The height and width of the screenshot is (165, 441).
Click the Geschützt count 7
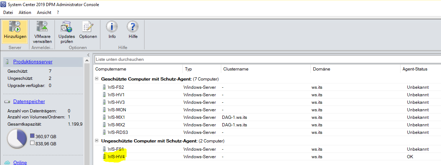pyautogui.click(x=50, y=71)
